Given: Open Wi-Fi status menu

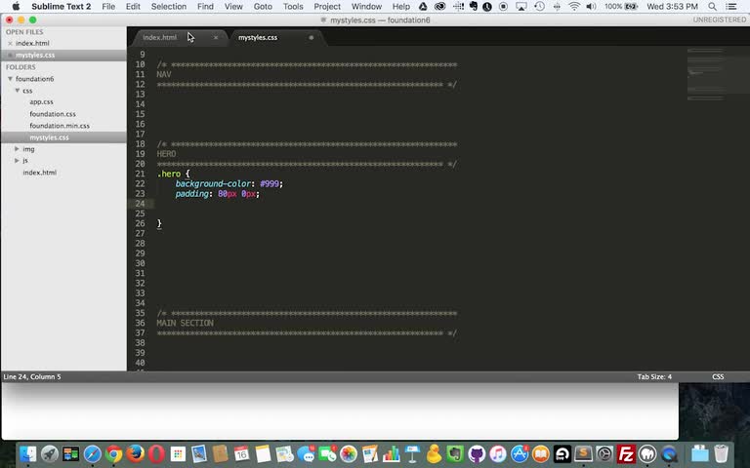Looking at the screenshot, I should (574, 6).
